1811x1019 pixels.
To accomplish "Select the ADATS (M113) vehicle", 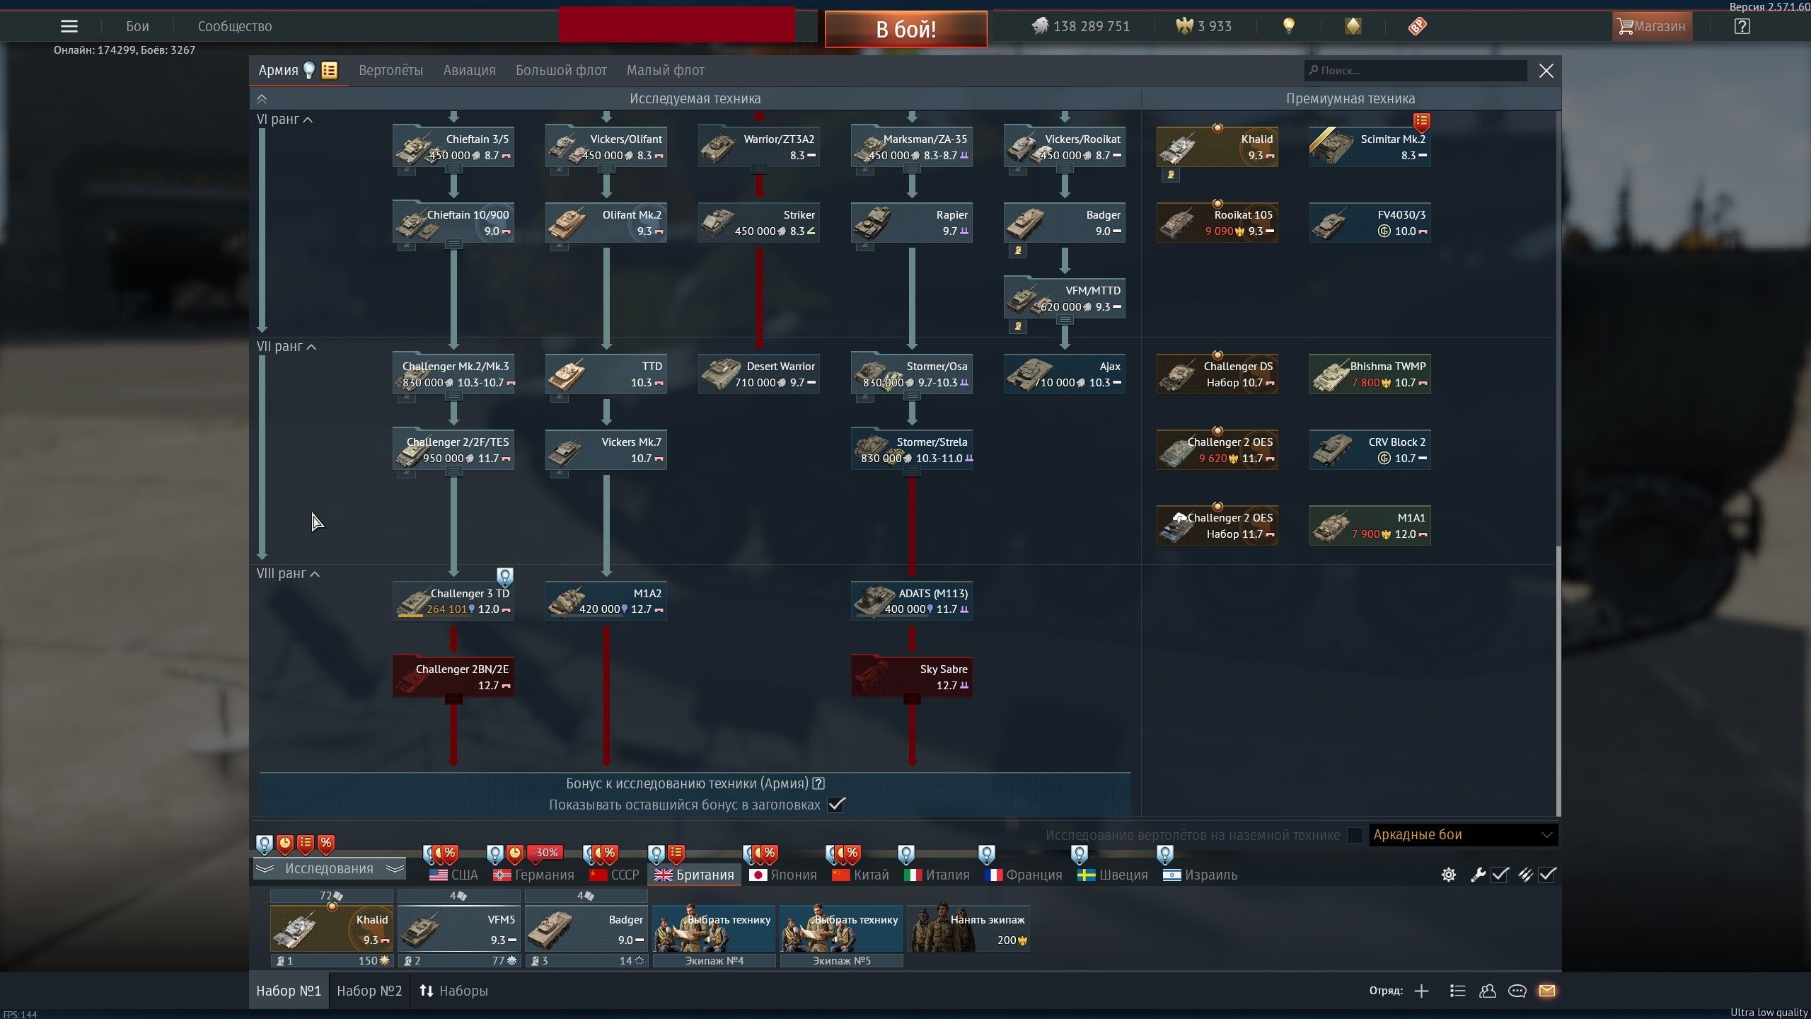I will pos(912,601).
